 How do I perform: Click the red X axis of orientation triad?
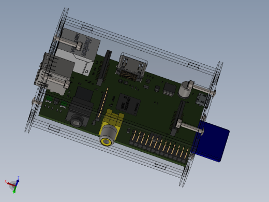coord(10,184)
